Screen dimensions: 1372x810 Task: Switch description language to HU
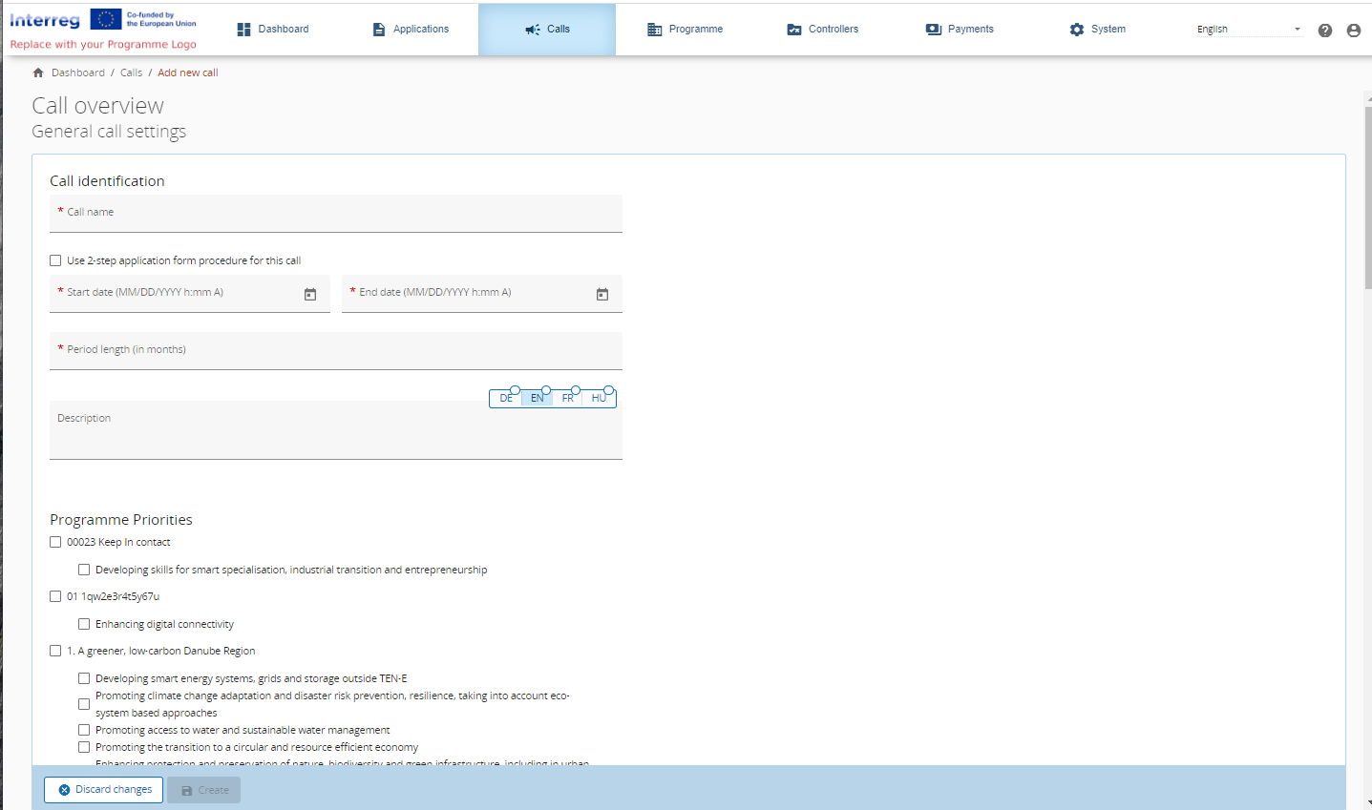coord(599,398)
